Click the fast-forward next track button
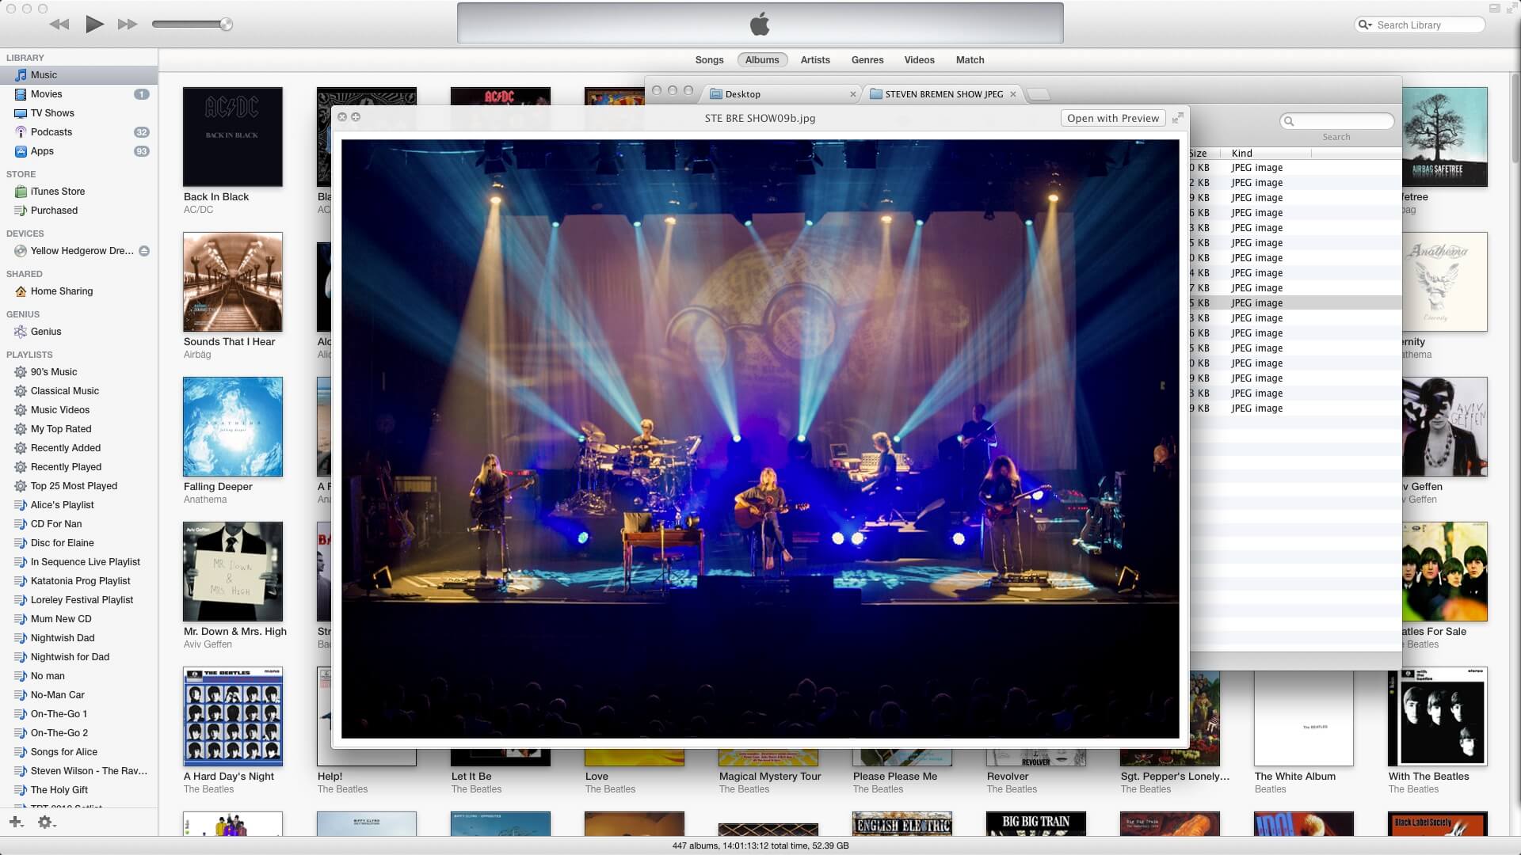1521x855 pixels. [x=128, y=25]
